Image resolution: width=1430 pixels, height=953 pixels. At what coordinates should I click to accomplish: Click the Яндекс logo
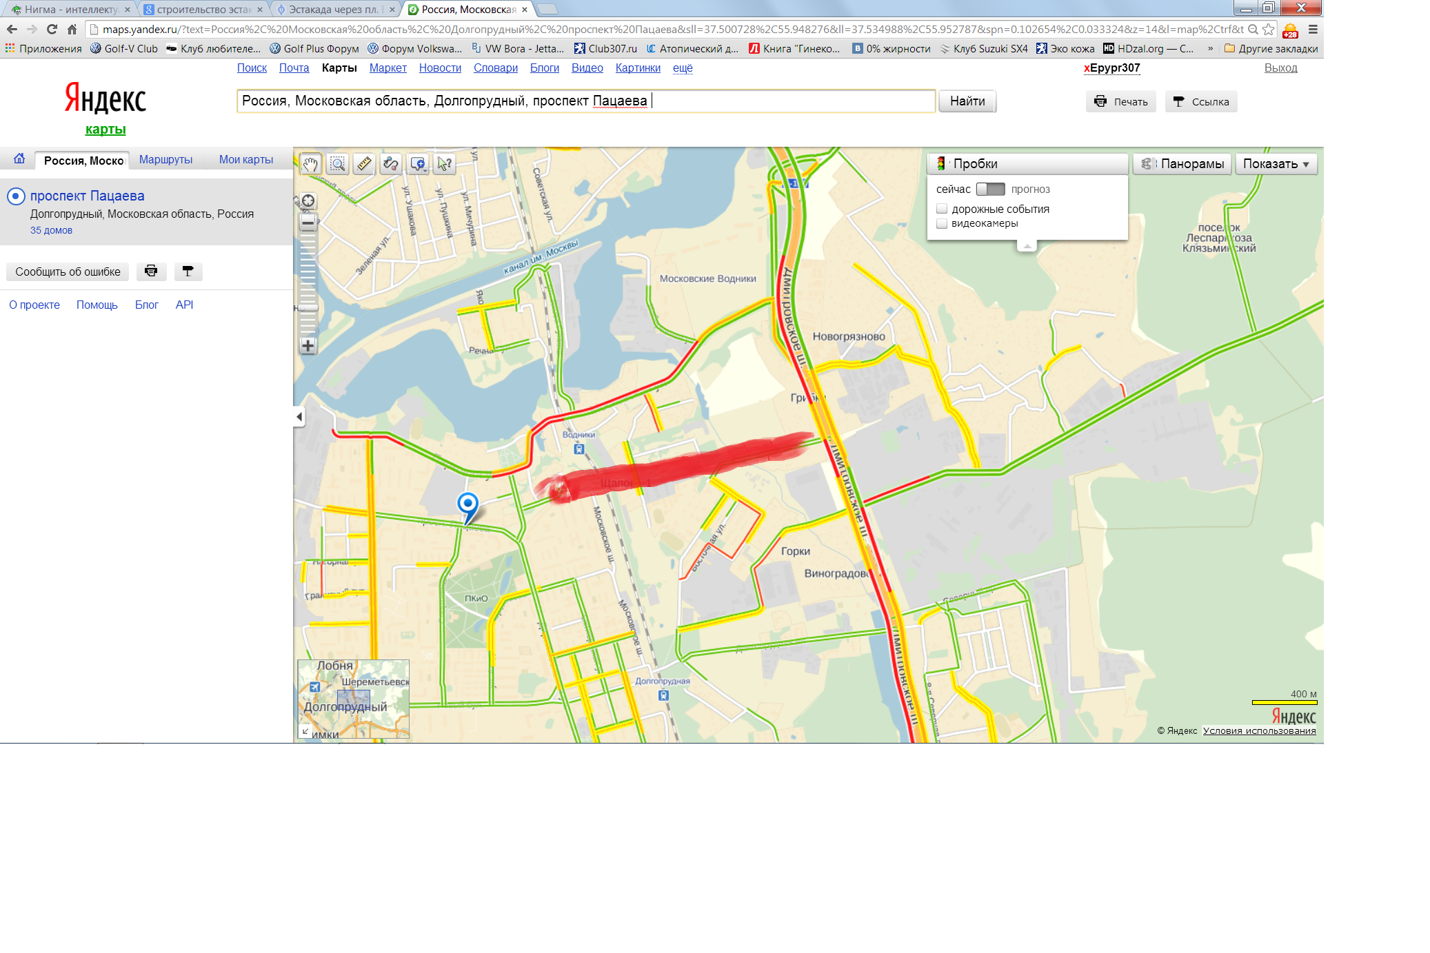(x=105, y=99)
